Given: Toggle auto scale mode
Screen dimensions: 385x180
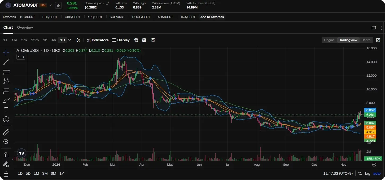Looking at the screenshot, I should (377, 174).
